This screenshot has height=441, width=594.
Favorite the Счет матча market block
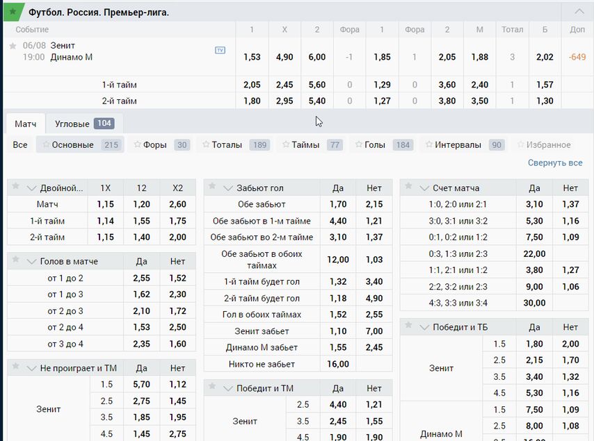(408, 185)
